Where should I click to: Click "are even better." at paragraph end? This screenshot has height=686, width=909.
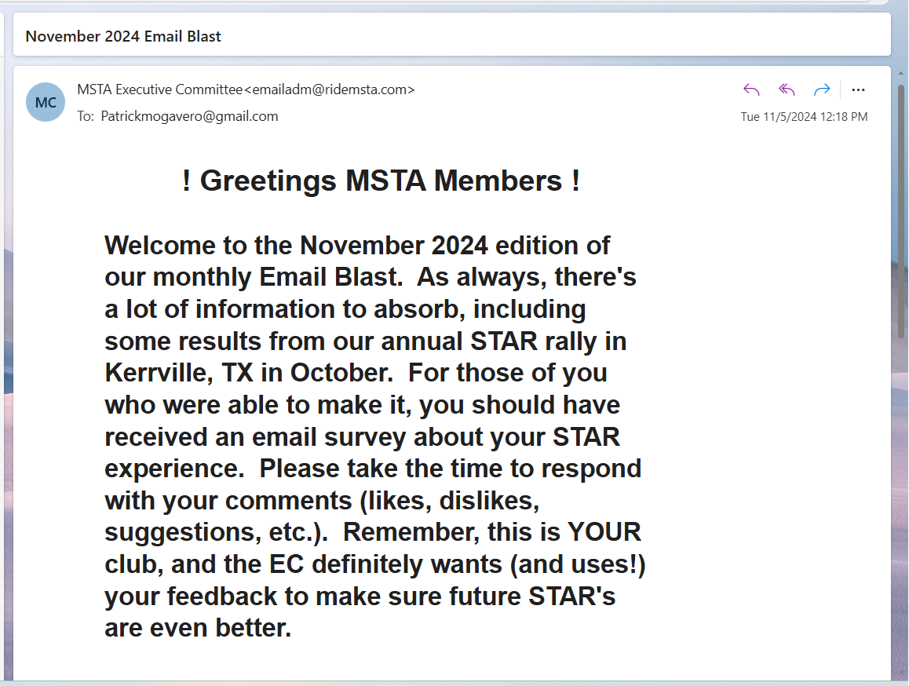(x=198, y=628)
